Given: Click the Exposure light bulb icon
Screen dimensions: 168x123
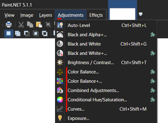Looking at the screenshot, I should coord(60,118).
